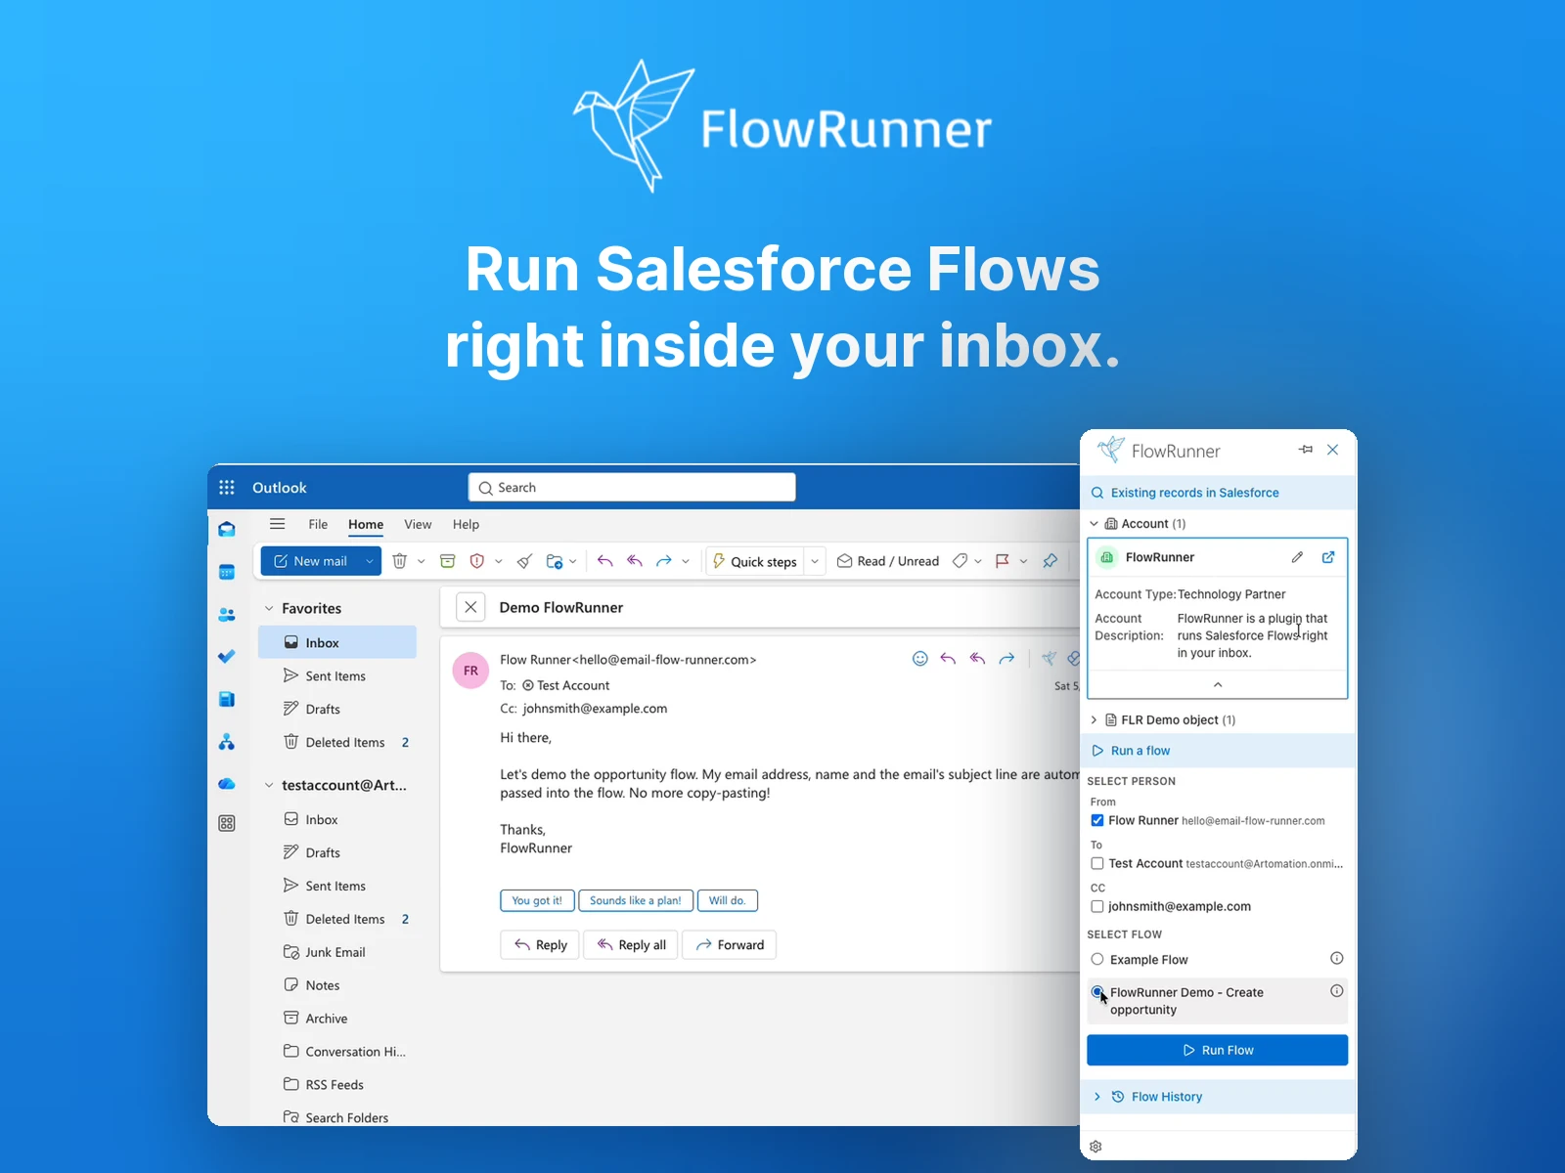
Task: Open the File menu tab
Action: click(318, 524)
